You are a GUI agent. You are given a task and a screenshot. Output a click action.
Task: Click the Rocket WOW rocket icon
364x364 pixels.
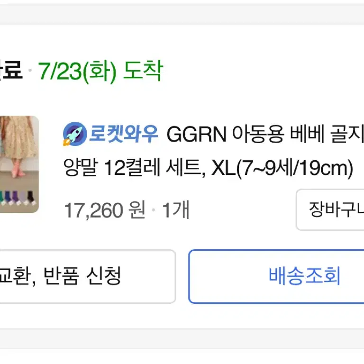pyautogui.click(x=75, y=134)
